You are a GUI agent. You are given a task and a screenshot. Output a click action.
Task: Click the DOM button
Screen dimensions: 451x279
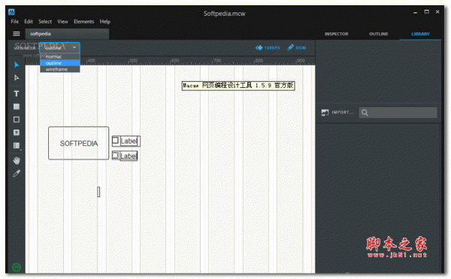[297, 47]
